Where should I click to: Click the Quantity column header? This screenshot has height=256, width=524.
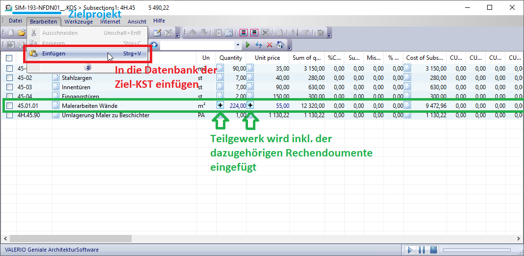230,58
